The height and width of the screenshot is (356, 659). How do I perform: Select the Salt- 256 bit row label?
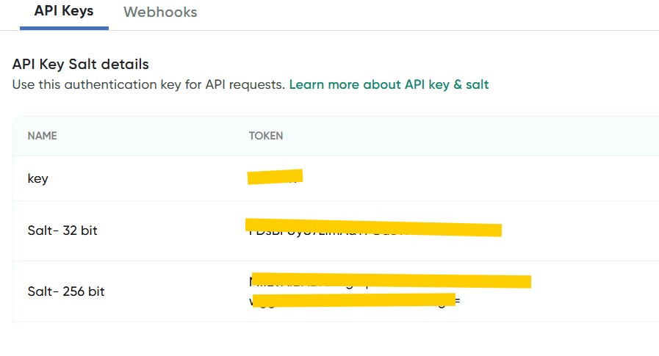click(66, 291)
